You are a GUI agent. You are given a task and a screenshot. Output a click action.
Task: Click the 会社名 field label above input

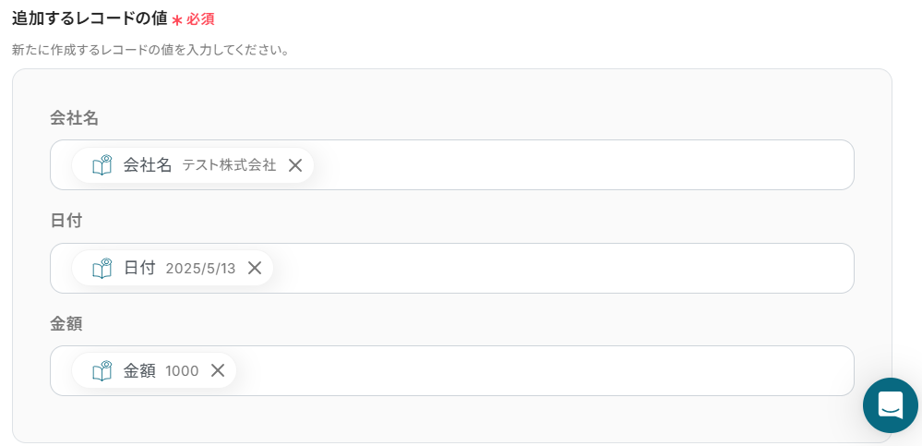pyautogui.click(x=74, y=118)
